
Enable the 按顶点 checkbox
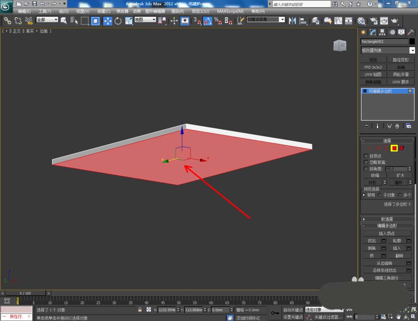[366, 156]
